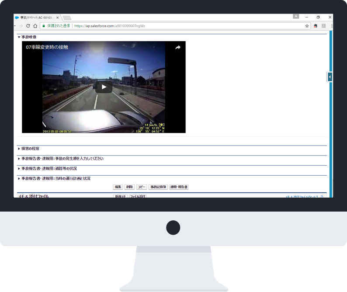Viewport: 347px width, 292px height.
Task: Open the Chrome profile user icon
Action: pos(296,16)
